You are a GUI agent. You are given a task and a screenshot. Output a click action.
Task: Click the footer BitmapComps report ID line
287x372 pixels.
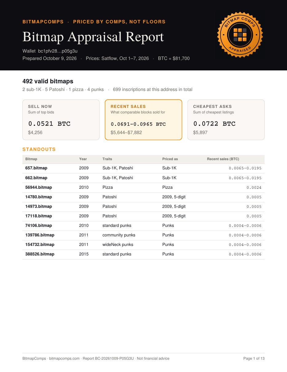pos(96,358)
